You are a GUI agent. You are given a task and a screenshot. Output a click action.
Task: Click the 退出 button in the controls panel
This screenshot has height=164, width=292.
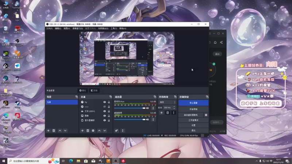coord(193,130)
